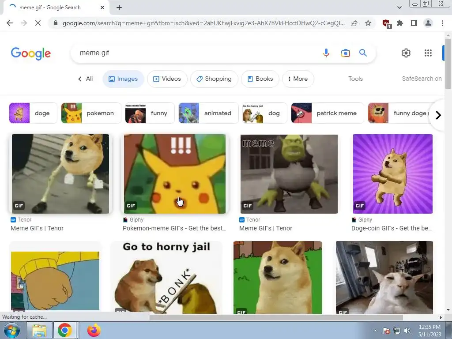Screen dimensions: 452x339
Task: Switch to the Videos tab
Action: 167,79
